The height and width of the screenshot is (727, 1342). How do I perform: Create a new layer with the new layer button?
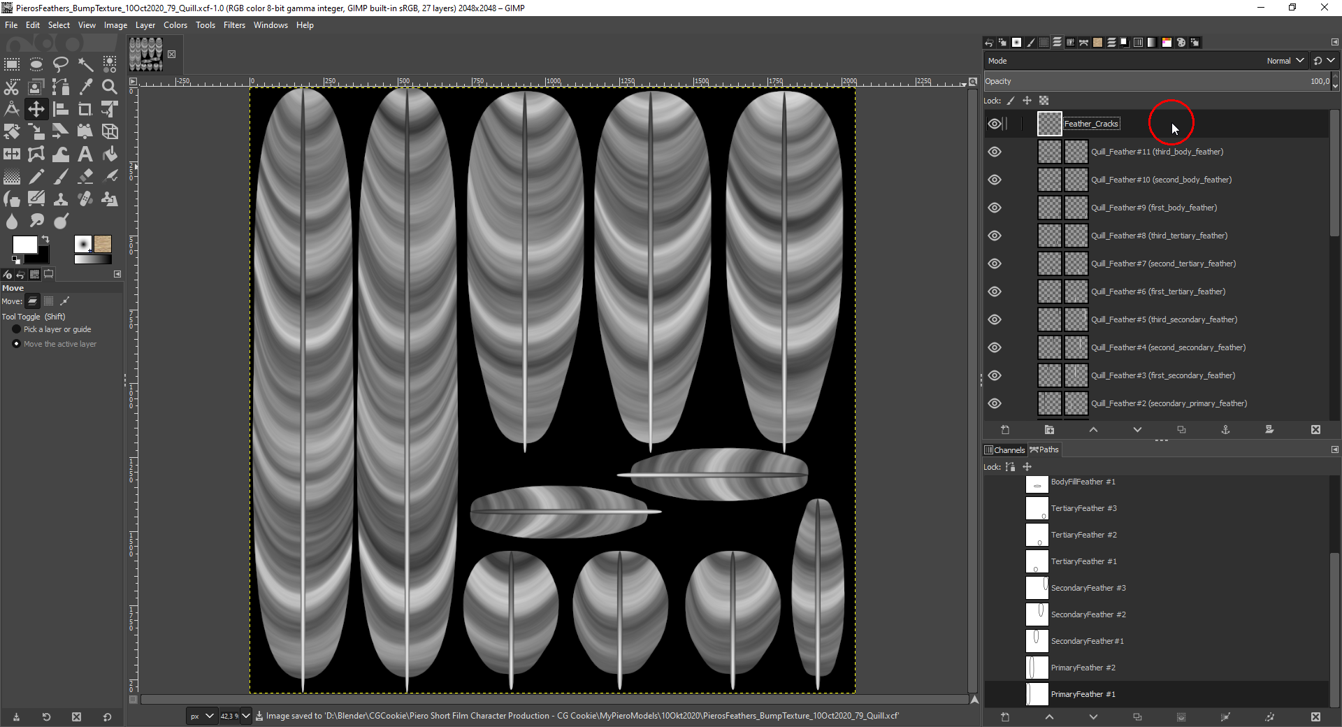[x=1005, y=429]
